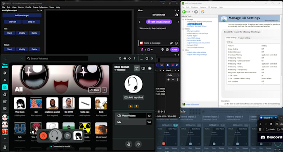Open the System Information link in NVIDIA
283x152 pixels.
click(x=192, y=105)
